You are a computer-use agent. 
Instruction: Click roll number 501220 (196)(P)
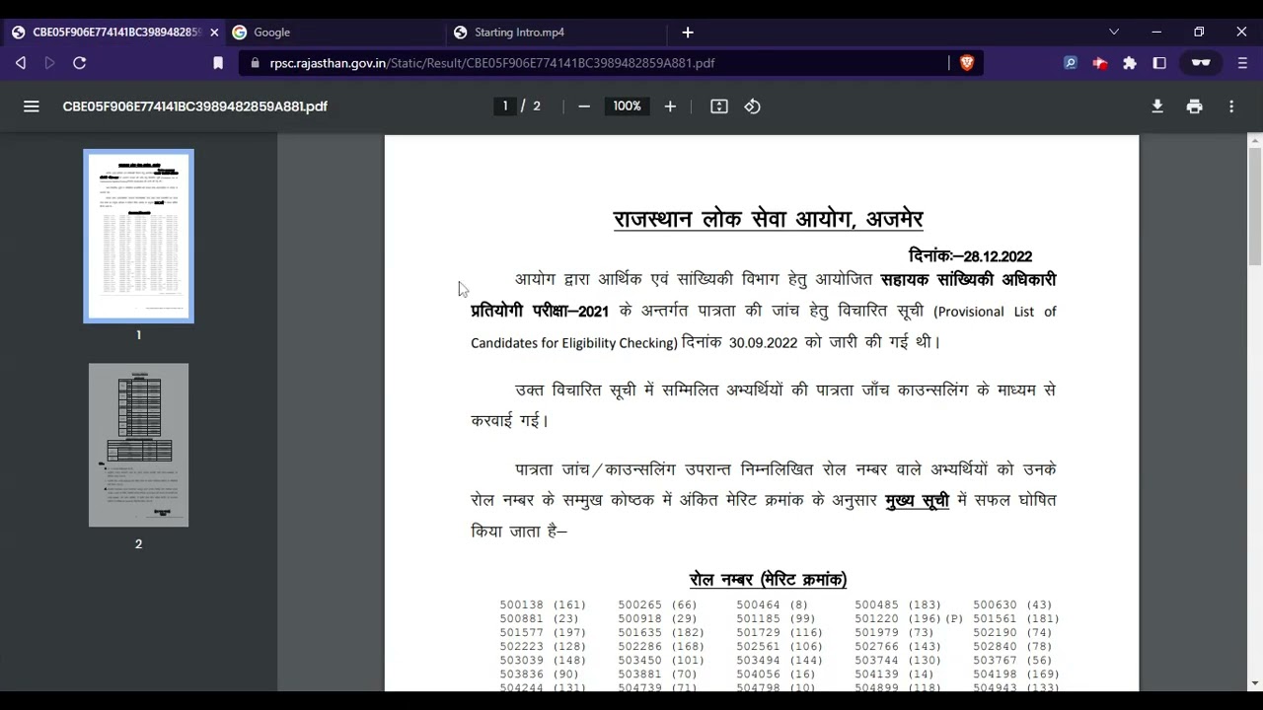tap(909, 619)
